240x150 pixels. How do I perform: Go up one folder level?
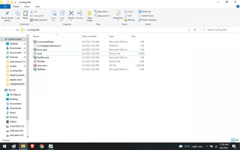[x=17, y=30]
